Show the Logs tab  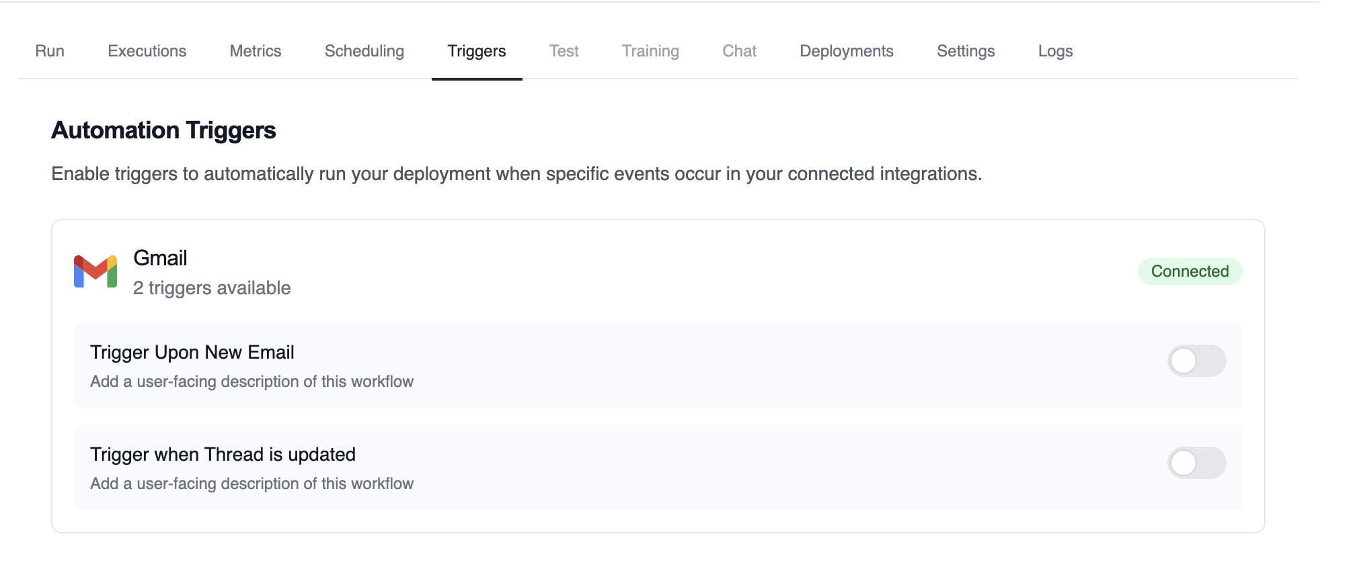coord(1055,51)
